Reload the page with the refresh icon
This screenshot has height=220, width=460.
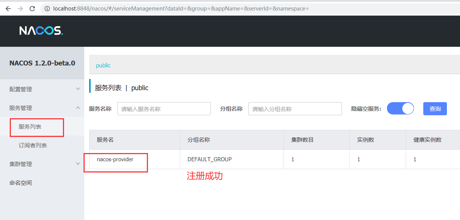(32, 8)
